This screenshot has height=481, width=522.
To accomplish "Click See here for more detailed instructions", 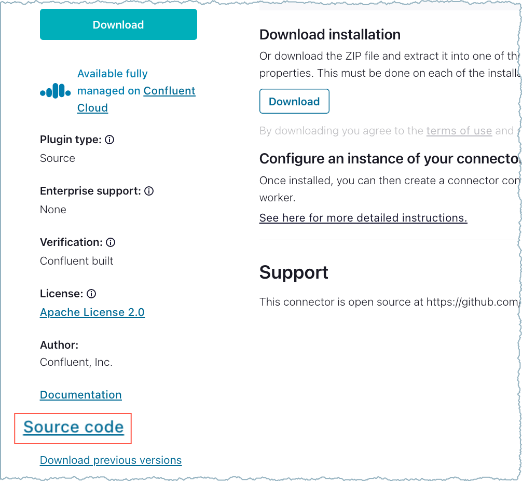I will coord(363,217).
